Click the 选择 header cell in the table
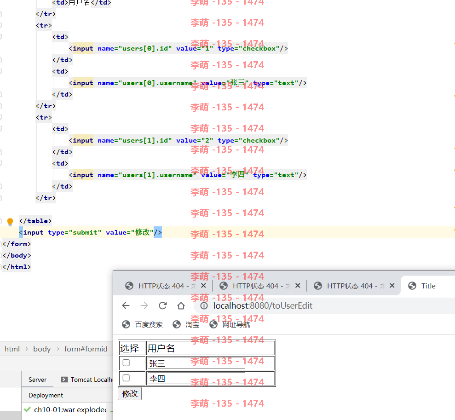455x420 pixels. click(x=132, y=348)
